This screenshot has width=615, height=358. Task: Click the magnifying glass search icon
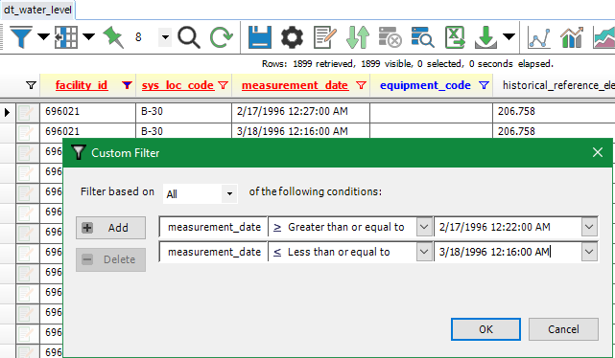(x=189, y=37)
